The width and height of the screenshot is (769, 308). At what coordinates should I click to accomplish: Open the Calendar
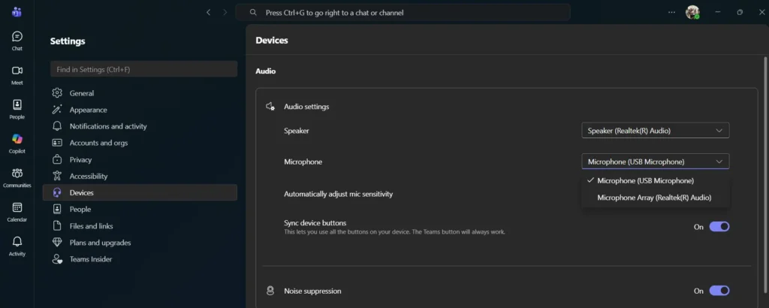(x=17, y=213)
